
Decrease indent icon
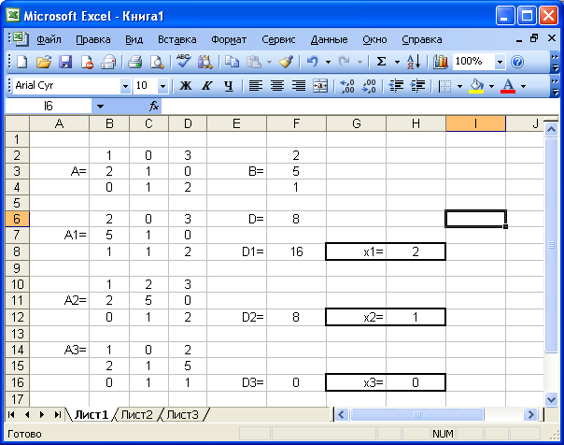point(396,86)
